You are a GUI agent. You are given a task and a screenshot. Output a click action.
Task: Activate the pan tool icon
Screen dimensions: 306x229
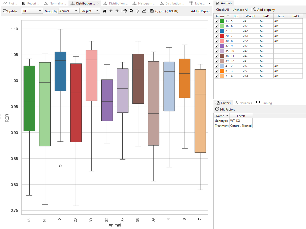pyautogui.click(x=125, y=11)
